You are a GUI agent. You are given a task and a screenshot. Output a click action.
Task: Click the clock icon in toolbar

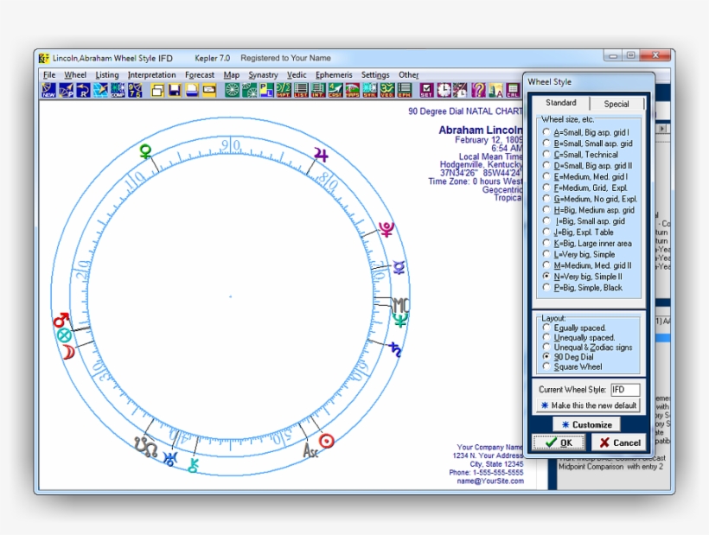[444, 90]
